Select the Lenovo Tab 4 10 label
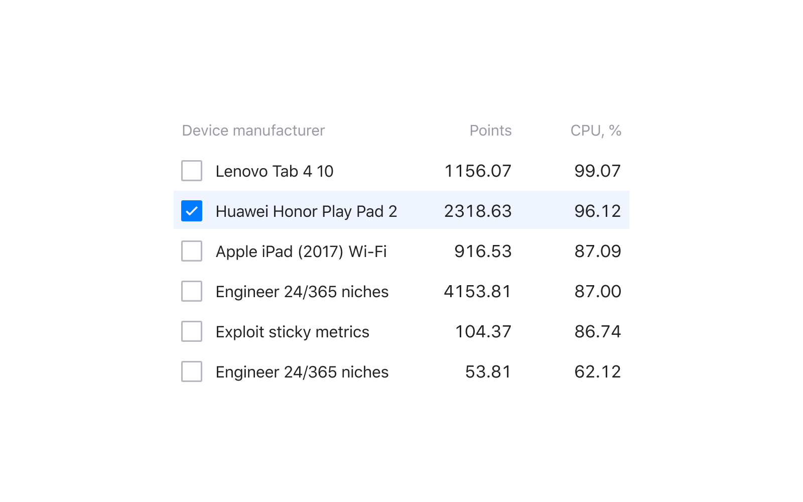This screenshot has height=502, width=803. coord(275,171)
